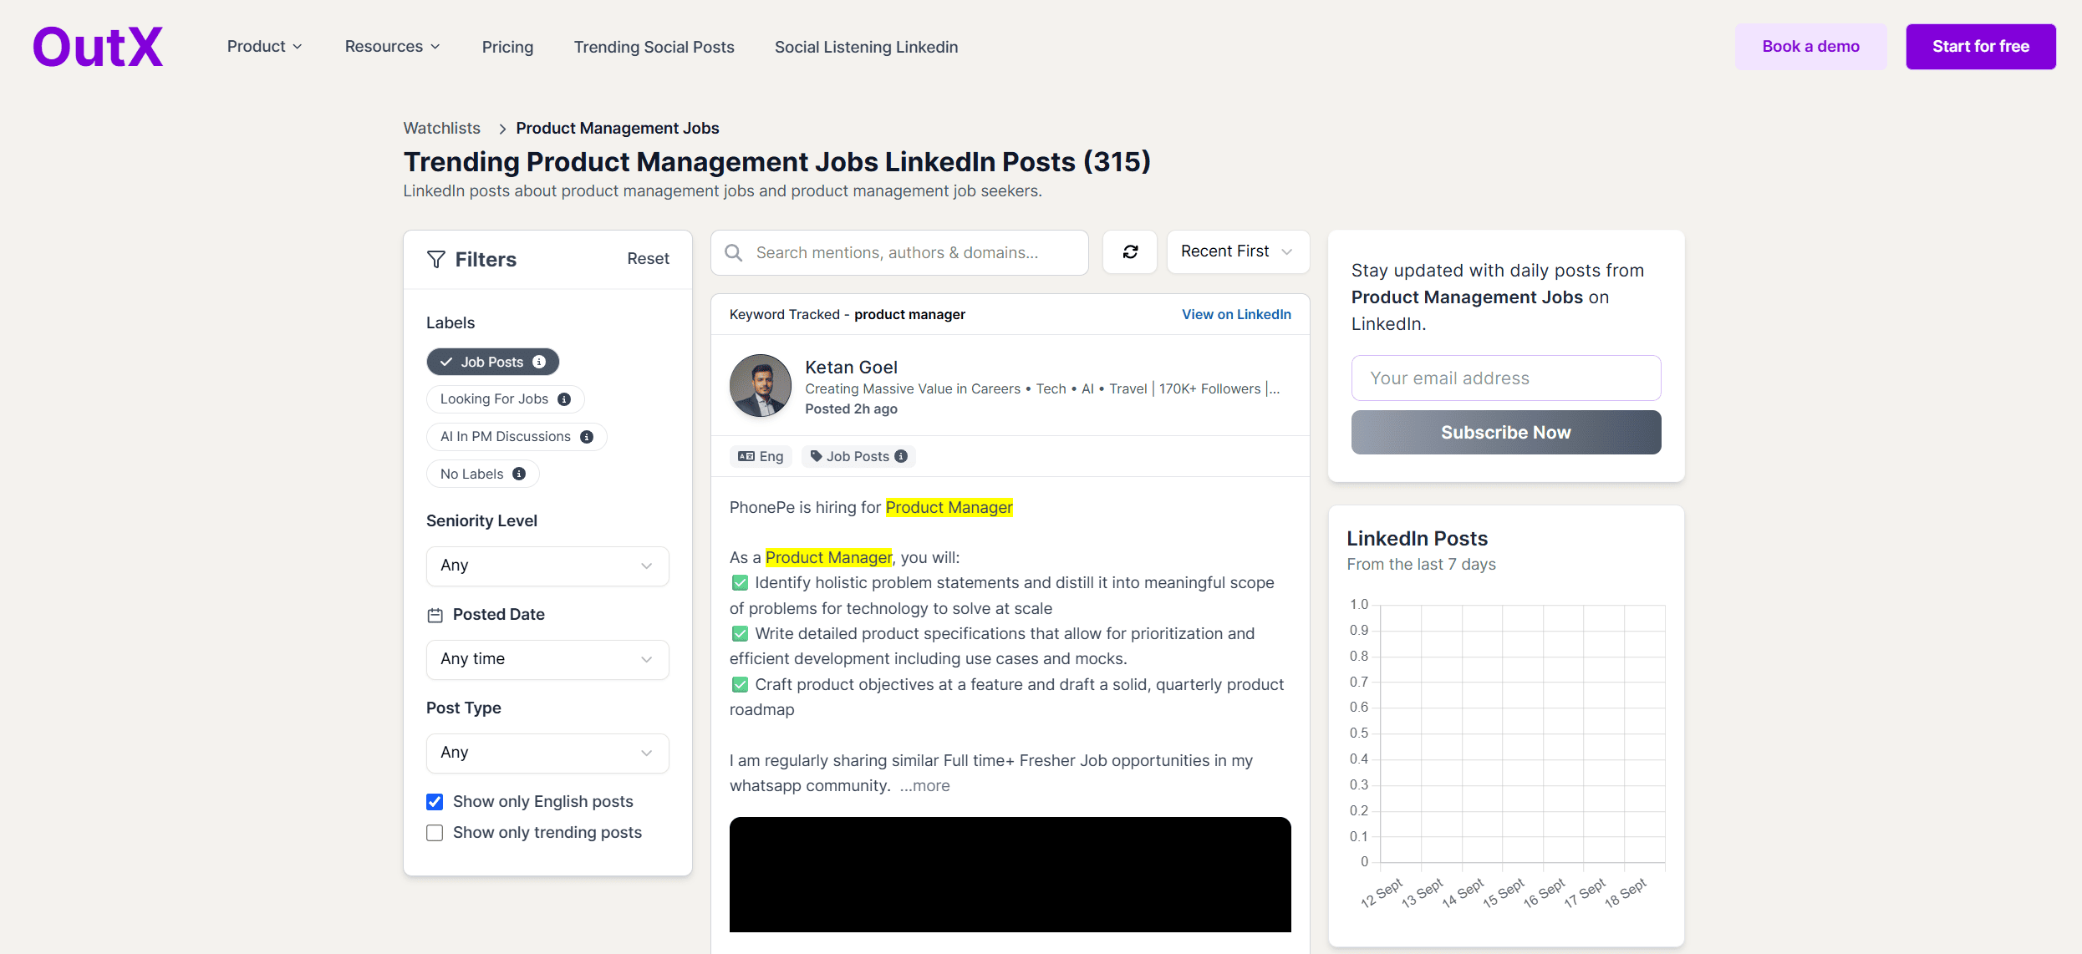Viewport: 2082px width, 954px height.
Task: Expand the Posted Date Any time dropdown
Action: [x=547, y=659]
